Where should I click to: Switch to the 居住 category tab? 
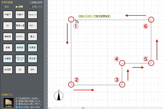pyautogui.click(x=6, y=7)
